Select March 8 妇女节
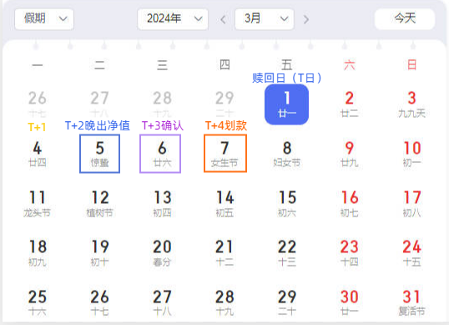 click(x=286, y=154)
